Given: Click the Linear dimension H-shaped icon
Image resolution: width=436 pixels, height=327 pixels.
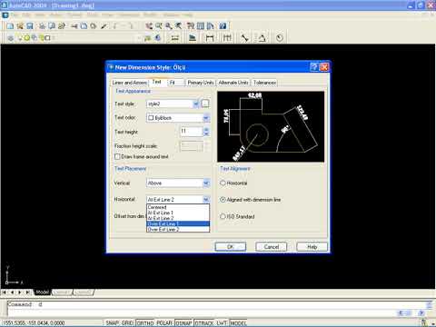Looking at the screenshot, I should (210, 38).
